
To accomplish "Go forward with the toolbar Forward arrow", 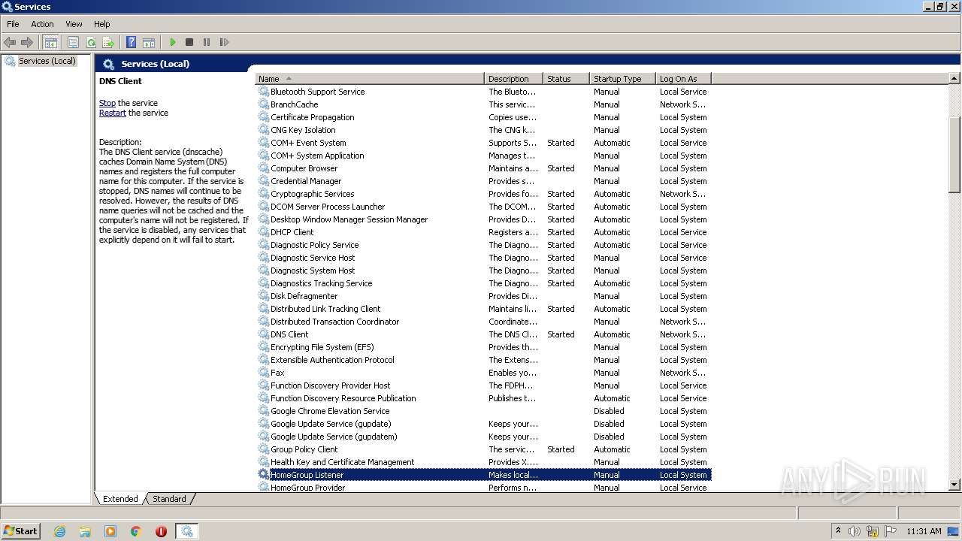I will point(27,42).
